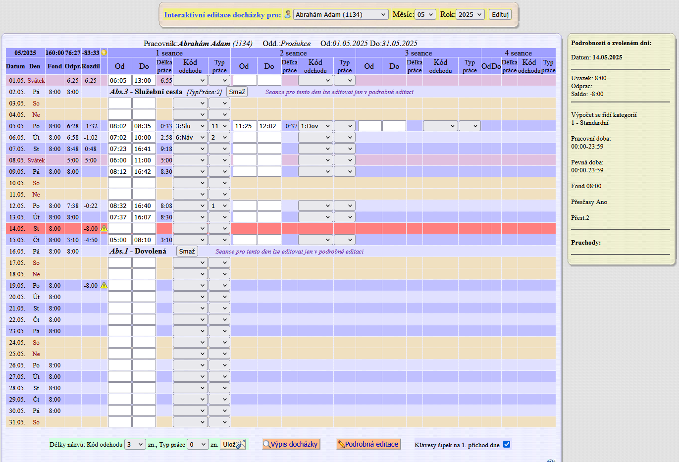Screen dimensions: 679x462
Task: Click the Ulož button with the tools icon
Action: point(233,444)
